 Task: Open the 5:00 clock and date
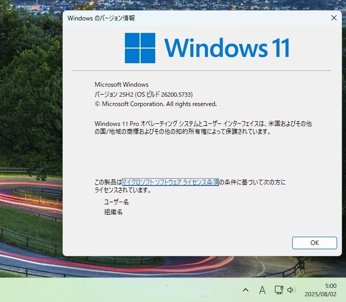point(320,290)
